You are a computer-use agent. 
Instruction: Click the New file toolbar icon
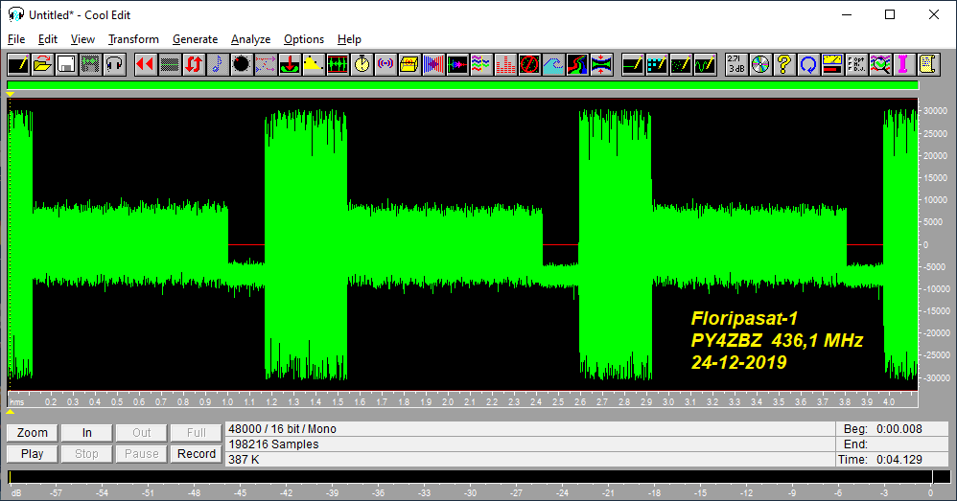18,64
